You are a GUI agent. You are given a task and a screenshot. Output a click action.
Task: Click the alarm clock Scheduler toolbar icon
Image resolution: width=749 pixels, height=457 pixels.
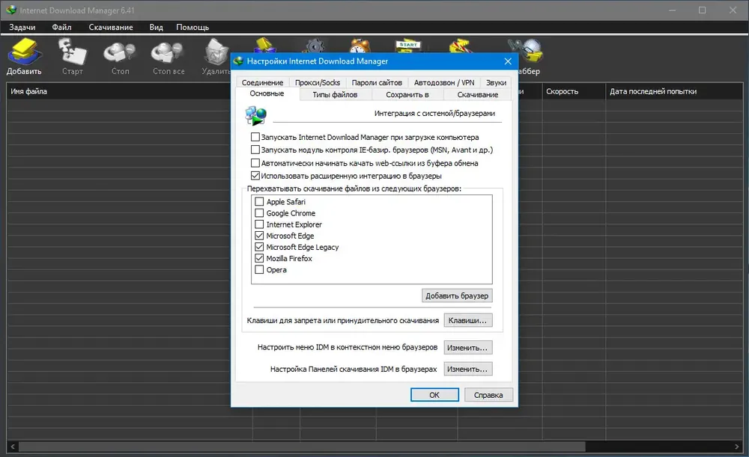361,46
